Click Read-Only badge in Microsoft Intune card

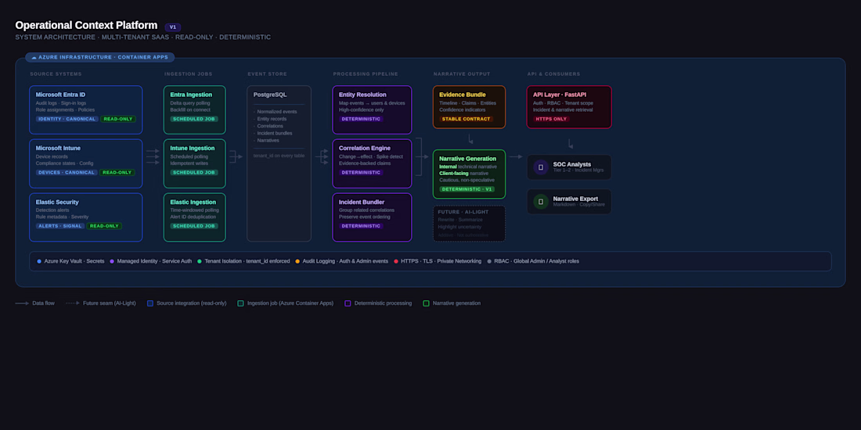click(x=117, y=172)
